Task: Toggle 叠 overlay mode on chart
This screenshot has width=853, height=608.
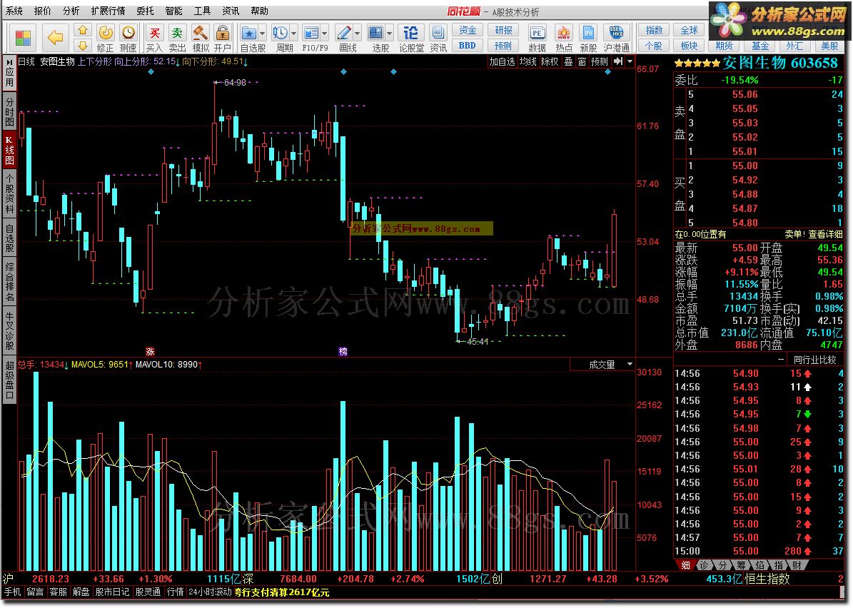Action: click(568, 61)
